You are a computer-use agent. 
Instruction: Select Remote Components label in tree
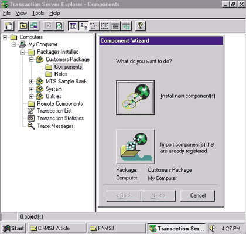tap(60, 104)
